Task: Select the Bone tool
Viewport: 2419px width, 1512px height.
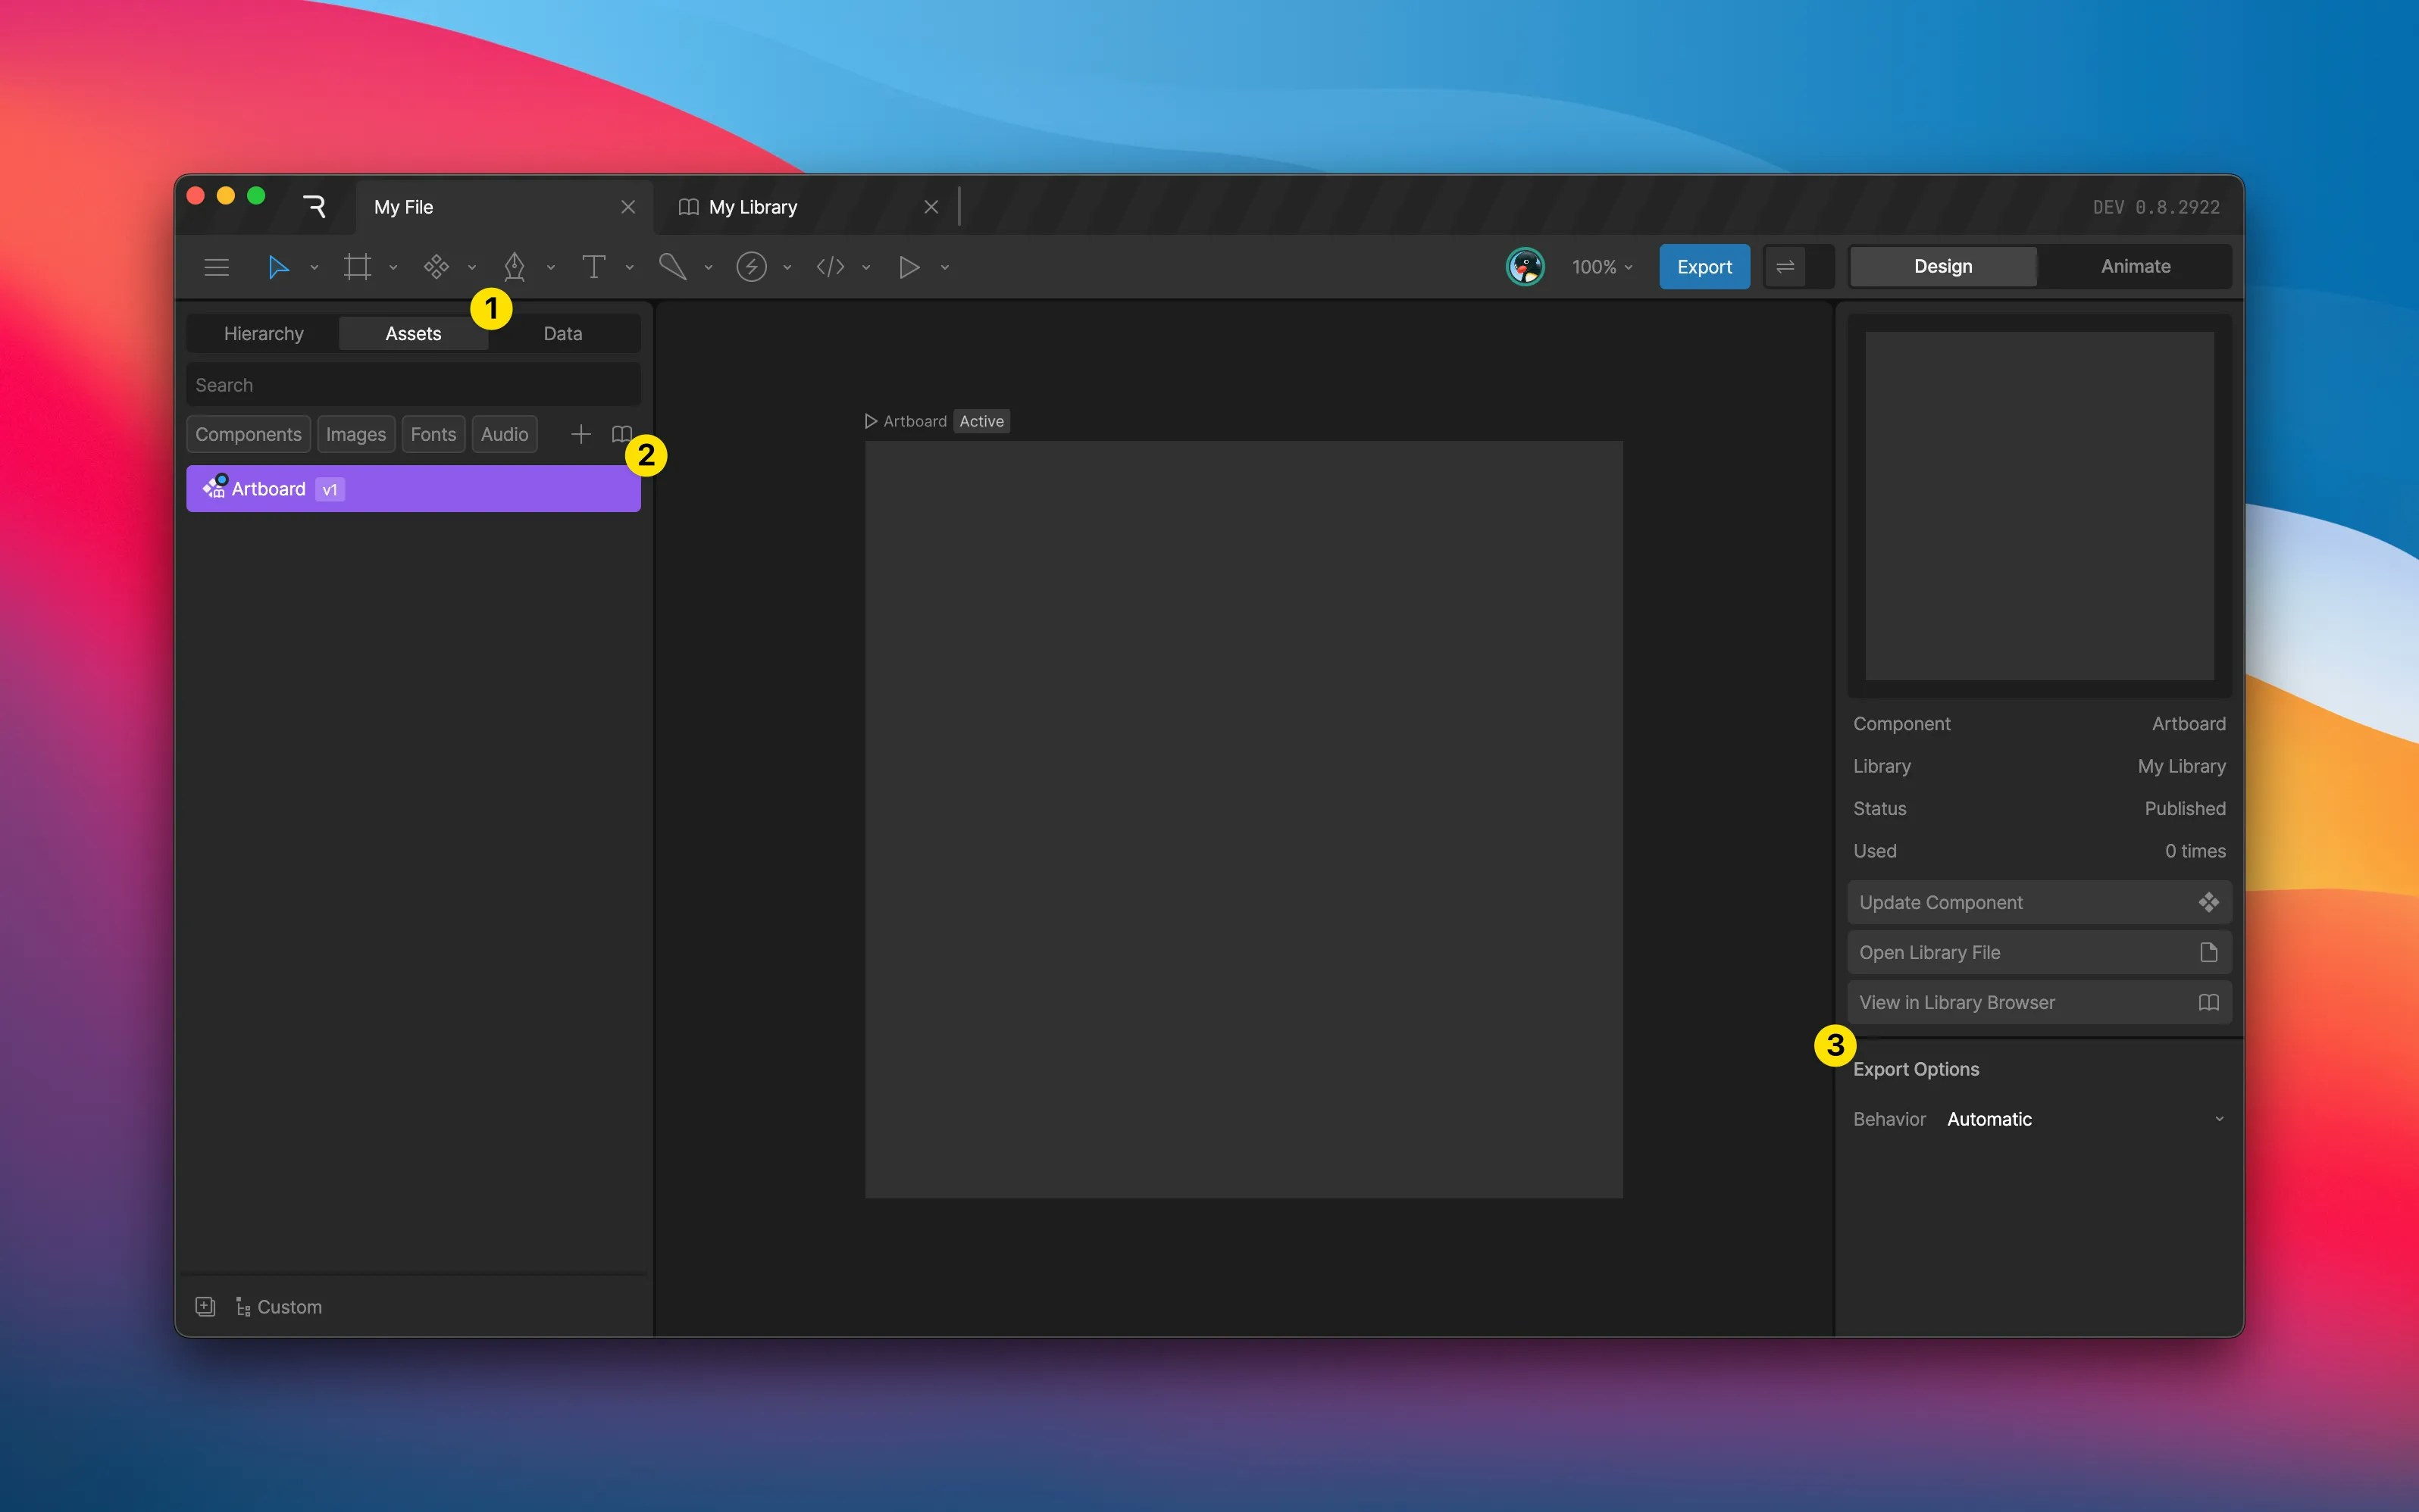Action: point(672,267)
